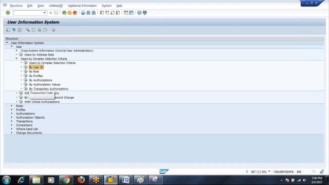329x185 pixels.
Task: Expand the Where-Used List node
Action: [12, 129]
